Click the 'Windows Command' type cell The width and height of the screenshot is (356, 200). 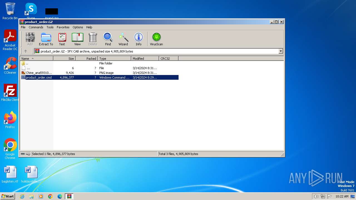click(114, 77)
